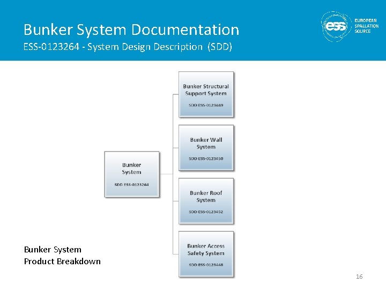Viewport: 386px width, 290px height.
Task: Click the text SDD ESS-0123264
Action: coord(132,184)
